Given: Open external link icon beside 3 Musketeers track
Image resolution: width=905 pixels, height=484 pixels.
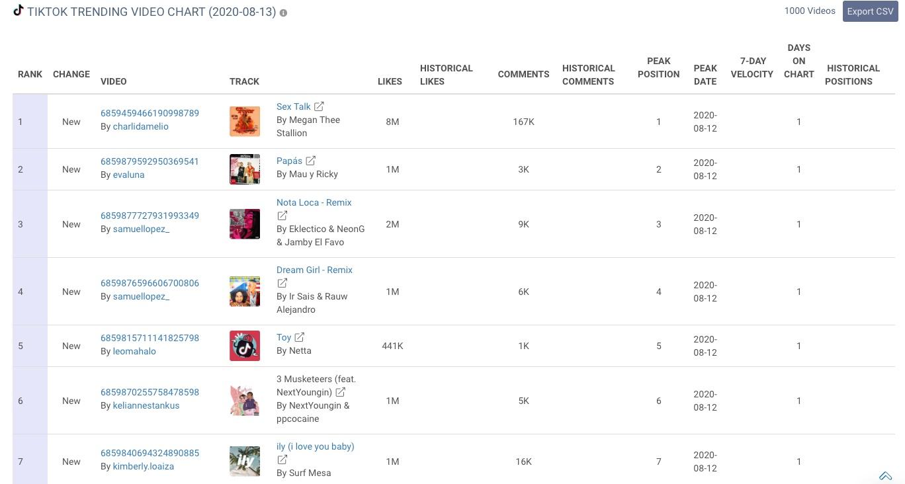Looking at the screenshot, I should click(x=341, y=392).
